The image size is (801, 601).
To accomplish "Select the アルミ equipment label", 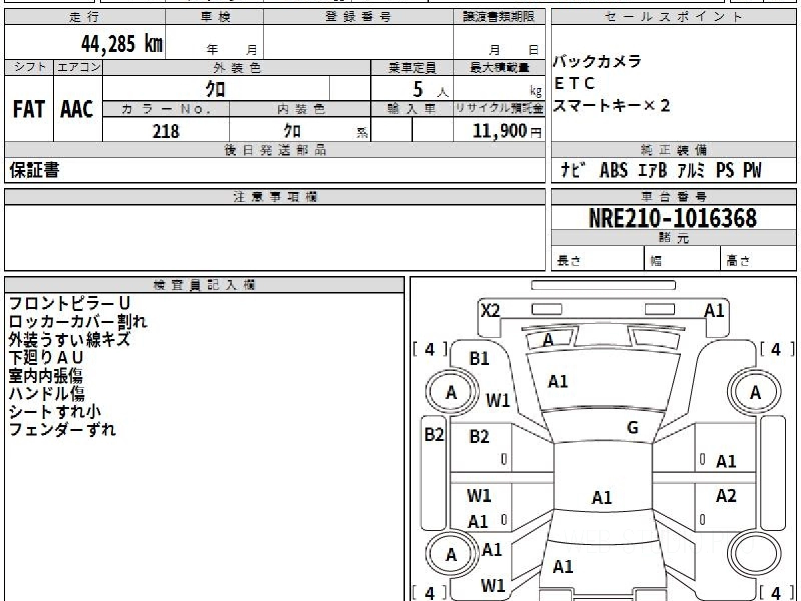I will [692, 170].
